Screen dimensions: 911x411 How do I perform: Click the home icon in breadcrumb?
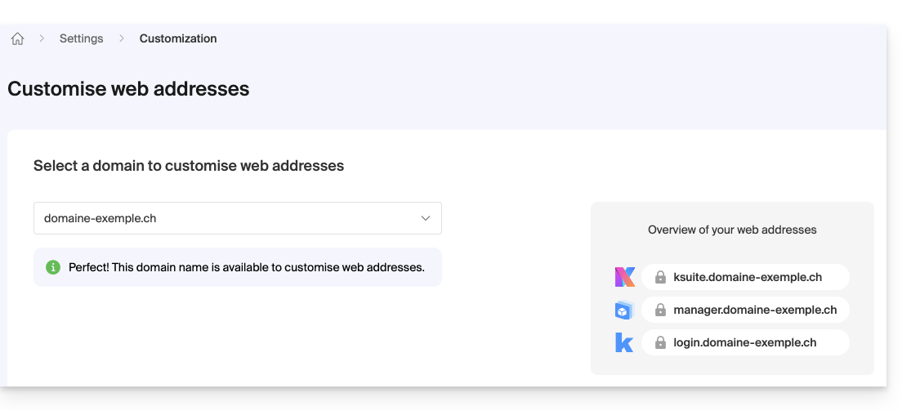17,38
